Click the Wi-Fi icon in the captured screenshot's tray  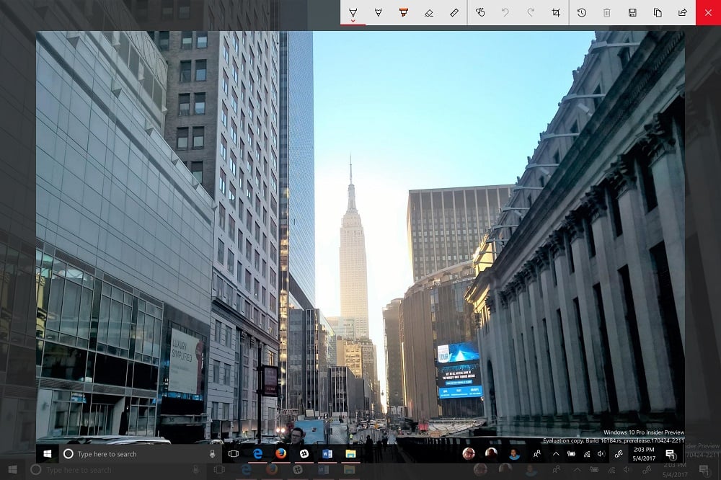coord(587,454)
